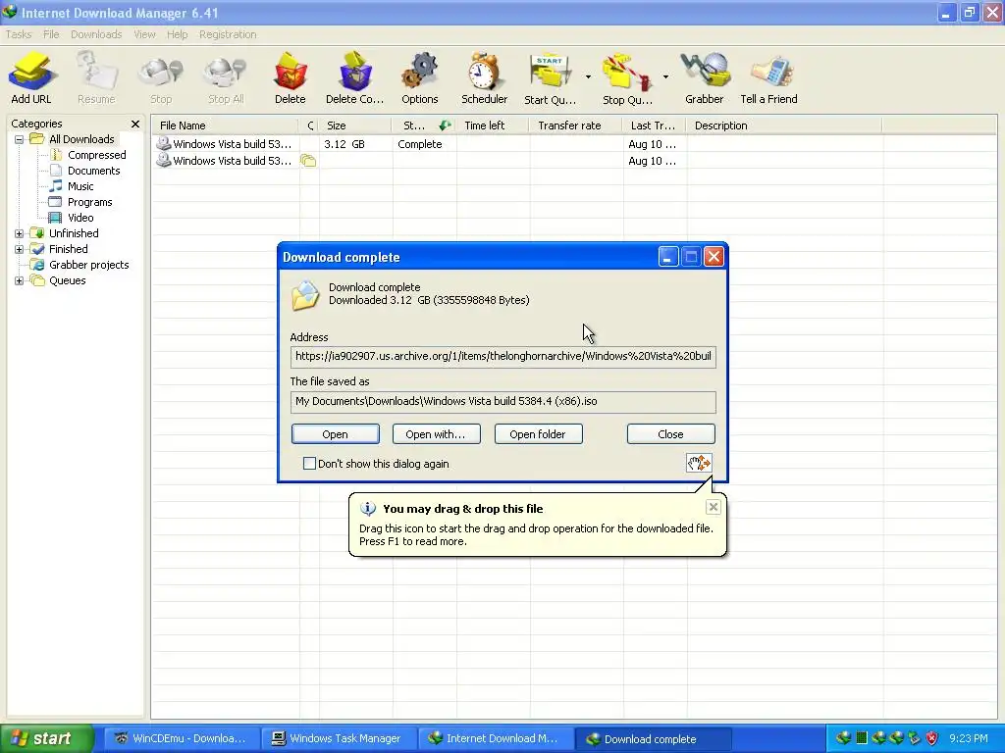Sort by Time left column header
Screen dimensions: 1005x753
coord(492,125)
